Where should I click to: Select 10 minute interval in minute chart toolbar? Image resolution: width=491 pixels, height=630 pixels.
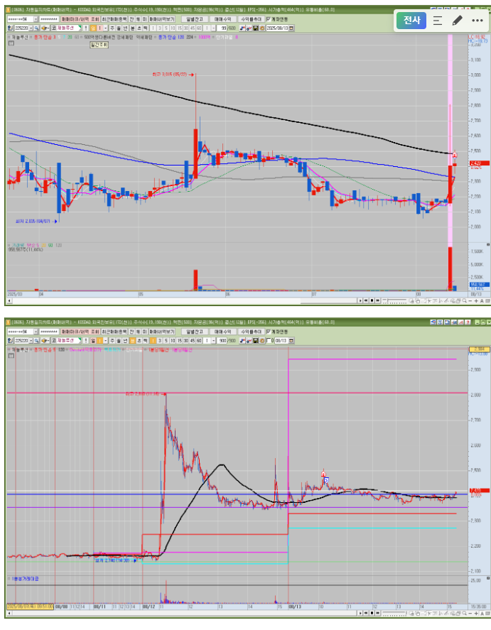(x=173, y=340)
